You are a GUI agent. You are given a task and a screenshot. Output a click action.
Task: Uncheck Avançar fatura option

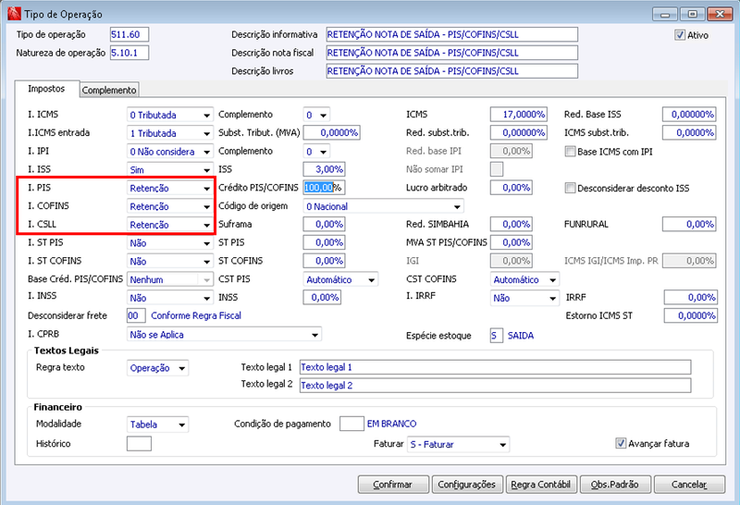pyautogui.click(x=621, y=444)
